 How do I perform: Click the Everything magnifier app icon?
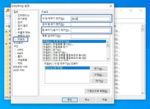8,11
